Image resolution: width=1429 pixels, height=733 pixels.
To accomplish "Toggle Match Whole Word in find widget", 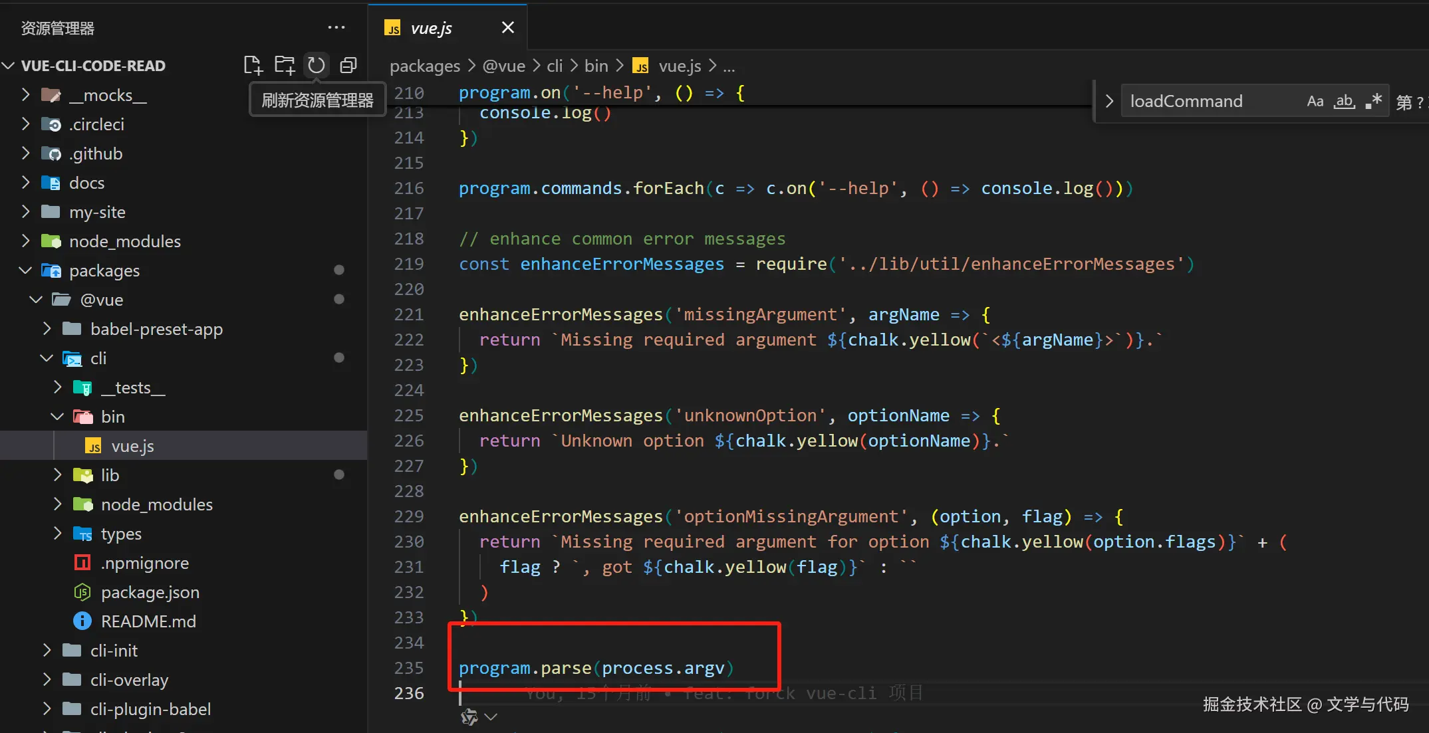I will click(1345, 102).
